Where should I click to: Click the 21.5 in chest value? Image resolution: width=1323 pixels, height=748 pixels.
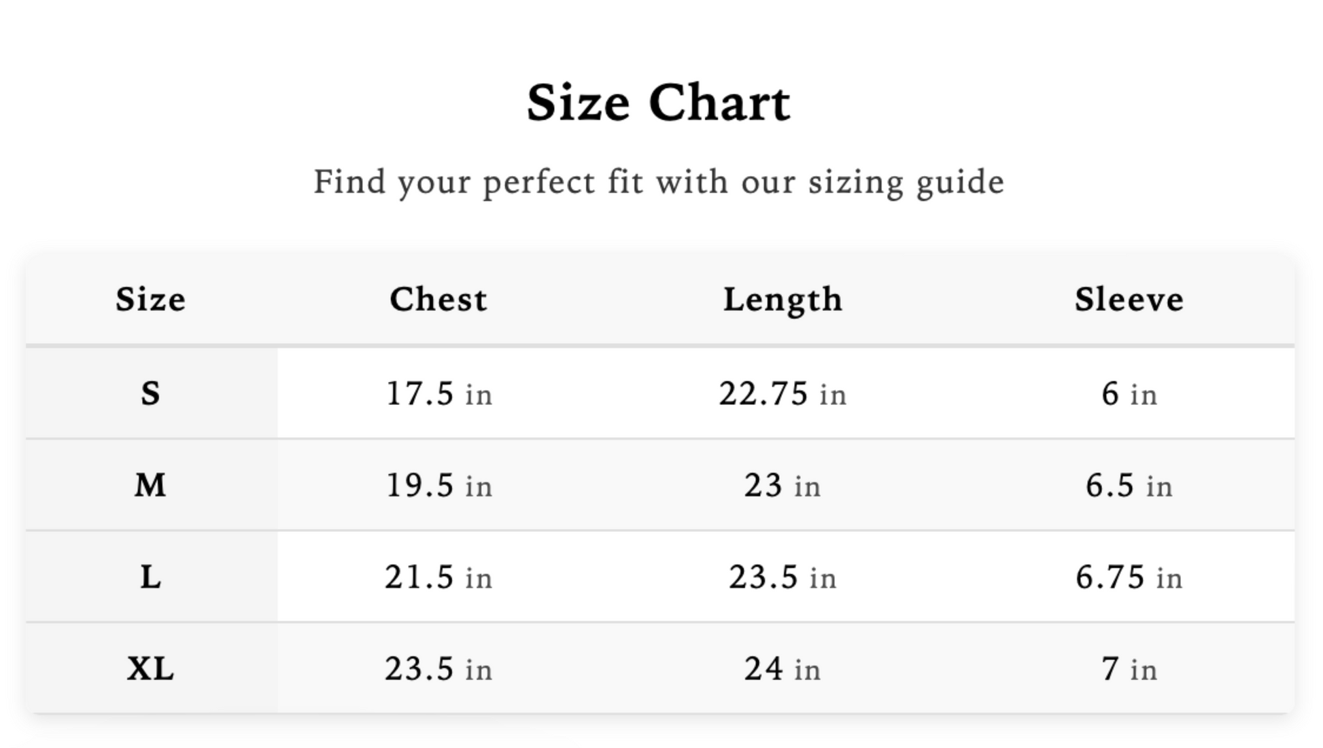tap(439, 577)
